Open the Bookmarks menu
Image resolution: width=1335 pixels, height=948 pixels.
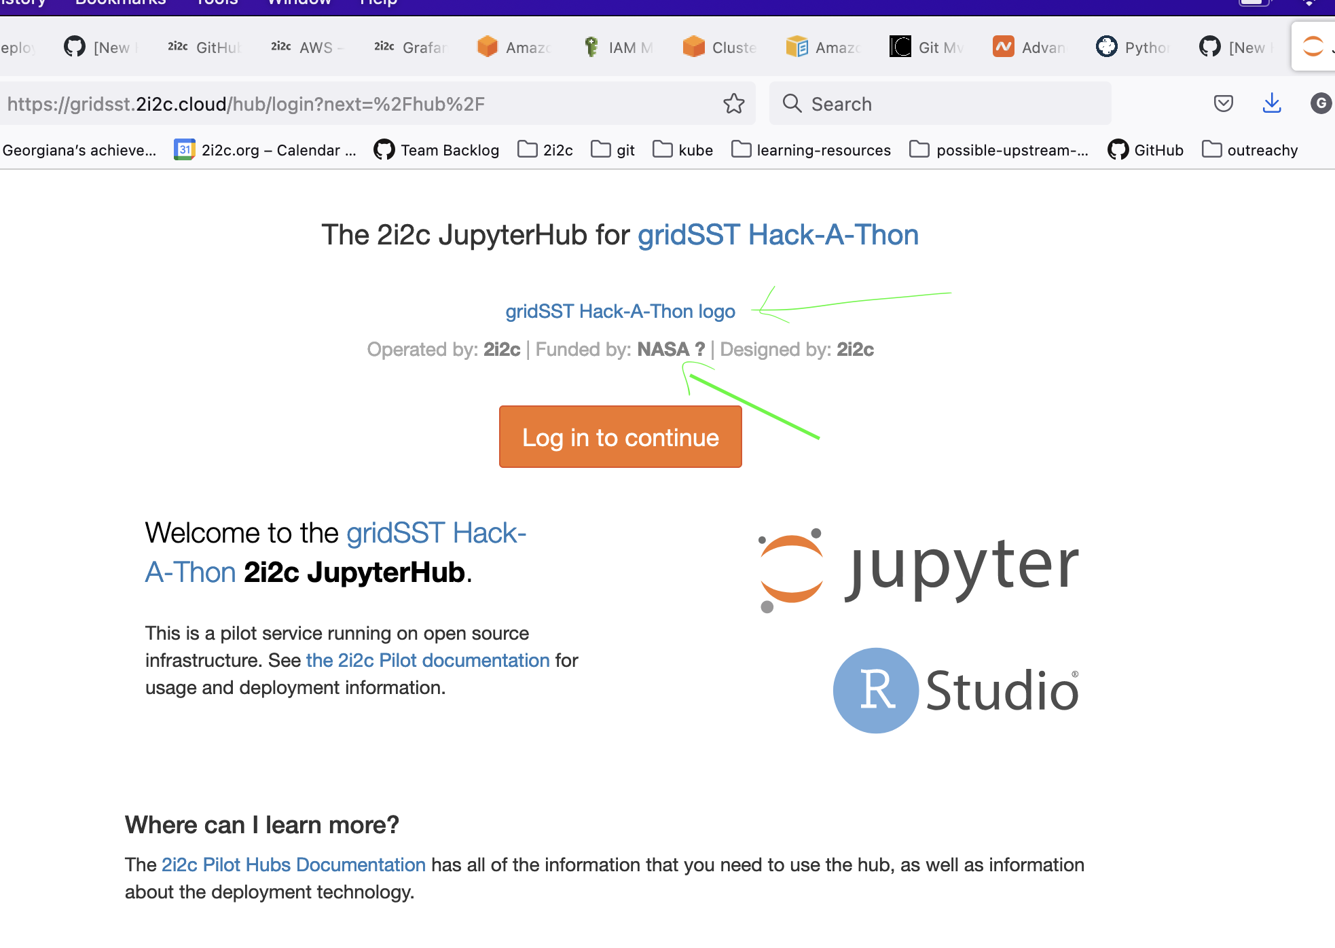tap(120, 3)
